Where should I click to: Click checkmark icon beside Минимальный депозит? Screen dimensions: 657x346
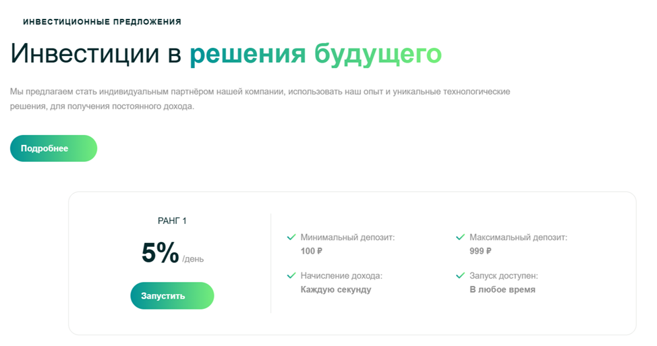point(291,237)
